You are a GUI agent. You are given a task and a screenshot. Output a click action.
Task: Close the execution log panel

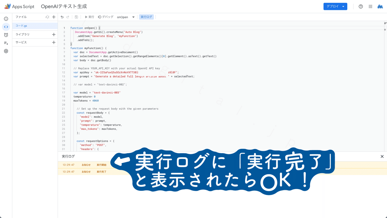point(382,156)
